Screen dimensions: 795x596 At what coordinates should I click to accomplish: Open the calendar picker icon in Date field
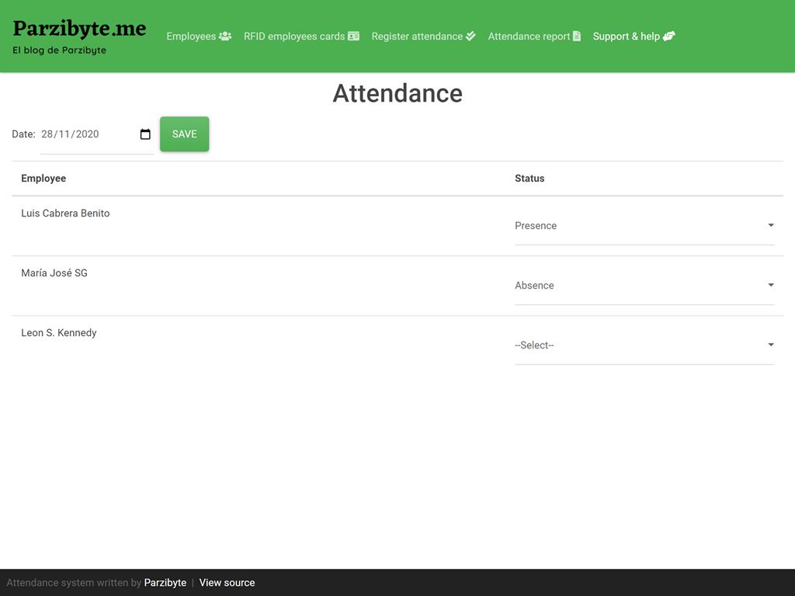tap(145, 134)
